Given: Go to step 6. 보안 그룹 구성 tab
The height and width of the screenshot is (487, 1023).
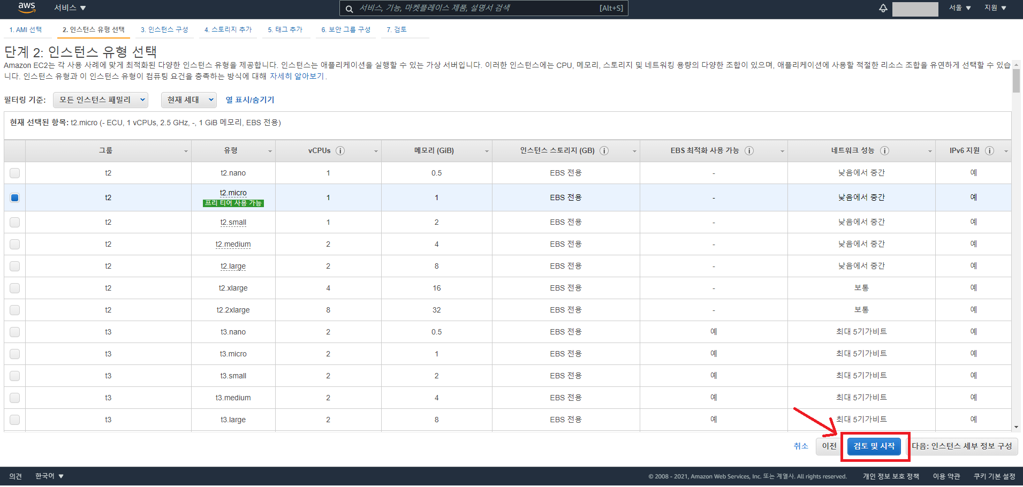Looking at the screenshot, I should [x=346, y=30].
